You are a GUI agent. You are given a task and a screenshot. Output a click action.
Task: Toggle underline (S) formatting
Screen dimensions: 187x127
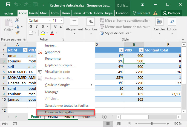(43, 27)
